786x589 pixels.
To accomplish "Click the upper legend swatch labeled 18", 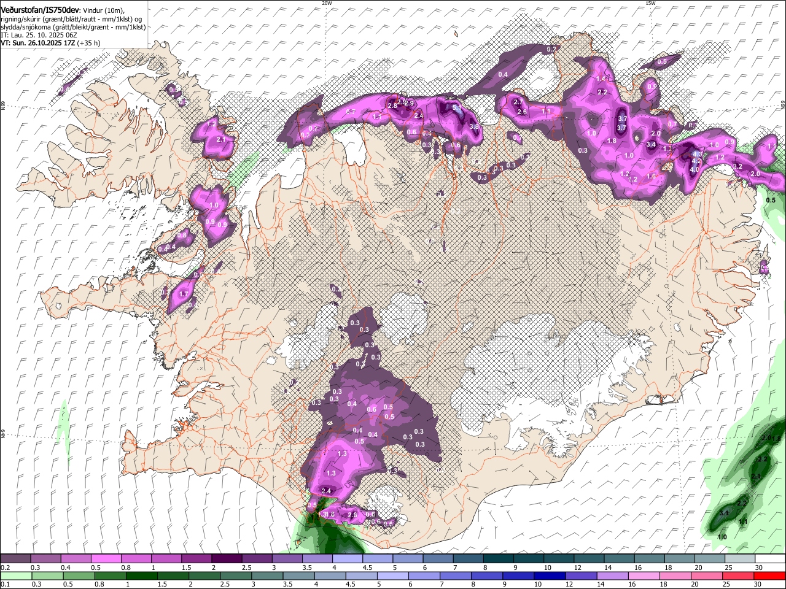I will point(680,559).
